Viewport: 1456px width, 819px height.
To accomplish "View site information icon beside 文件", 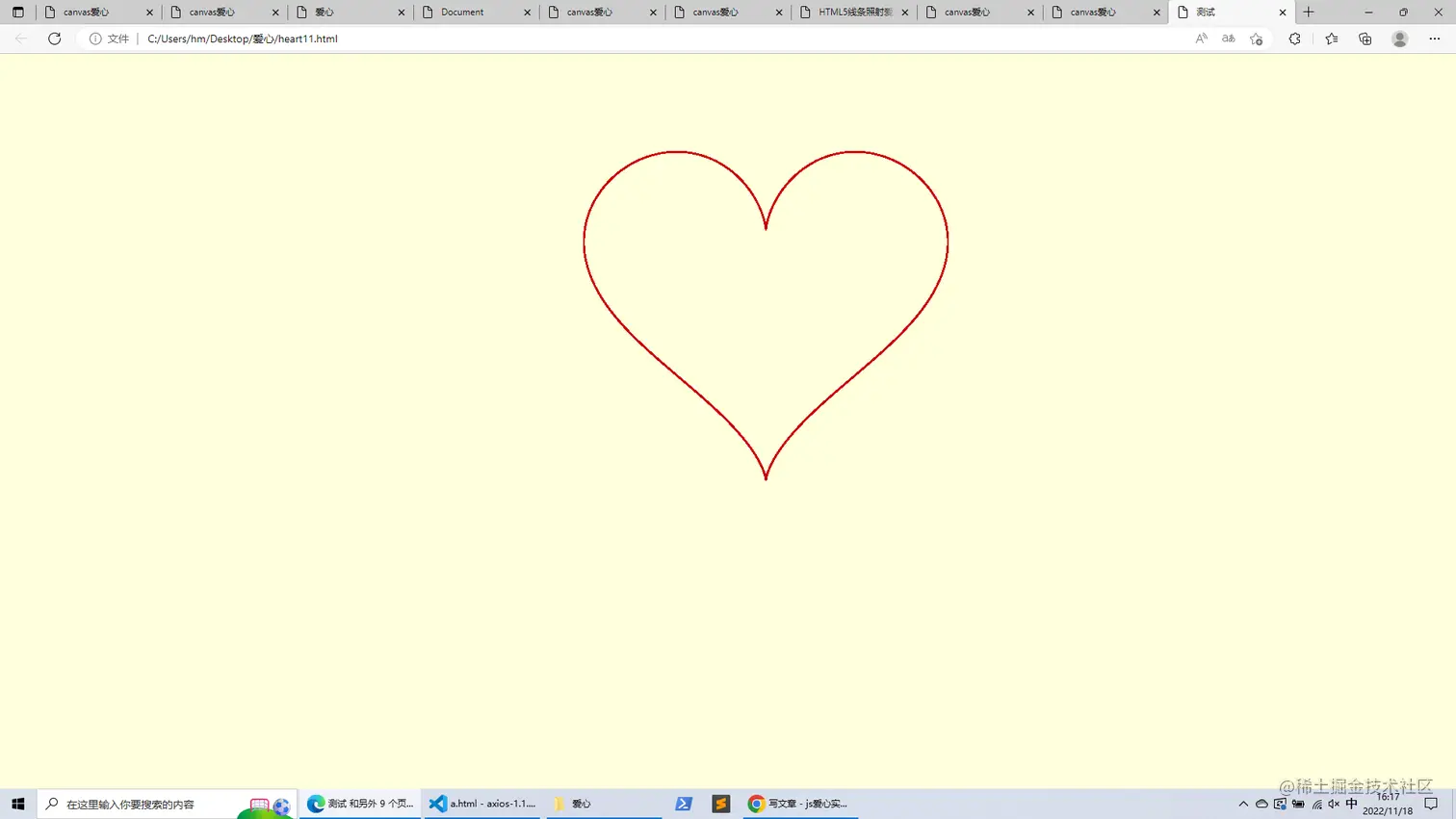I will click(95, 38).
